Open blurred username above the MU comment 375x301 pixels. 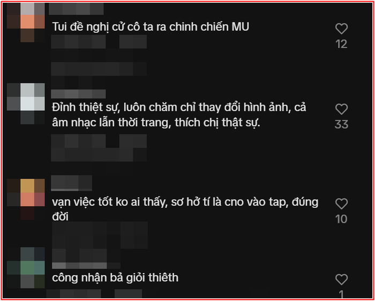click(x=76, y=9)
